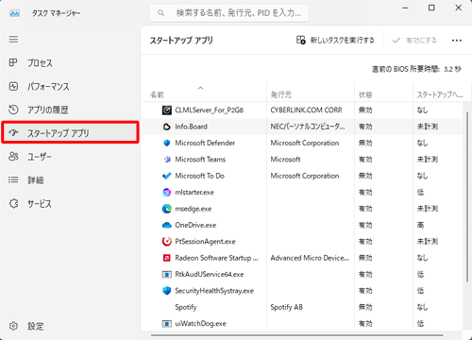Click the Microsoft Defender shield icon
This screenshot has height=340, width=472.
coord(166,143)
